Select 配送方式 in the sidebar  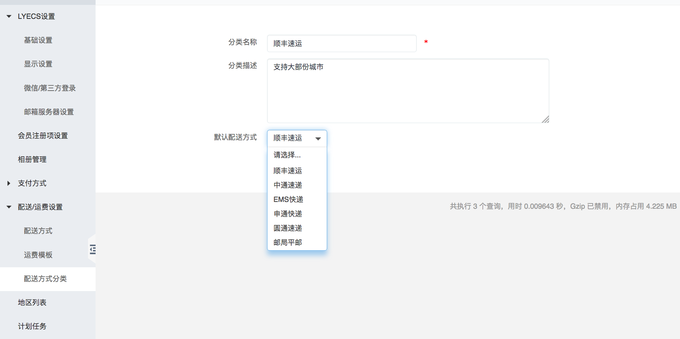click(x=38, y=231)
